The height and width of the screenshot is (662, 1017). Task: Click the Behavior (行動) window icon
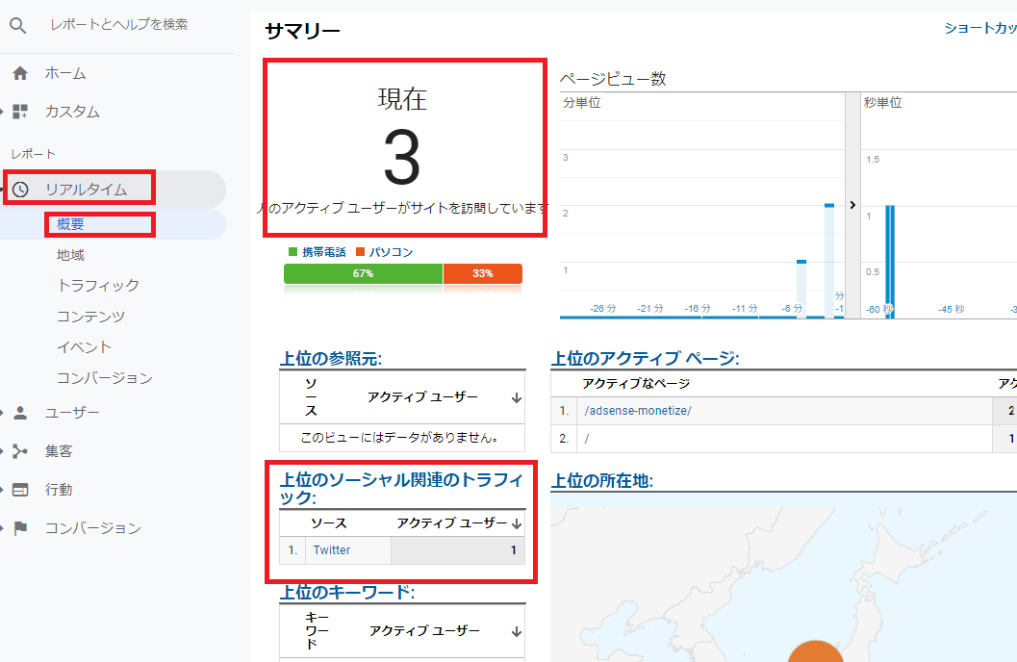point(20,490)
